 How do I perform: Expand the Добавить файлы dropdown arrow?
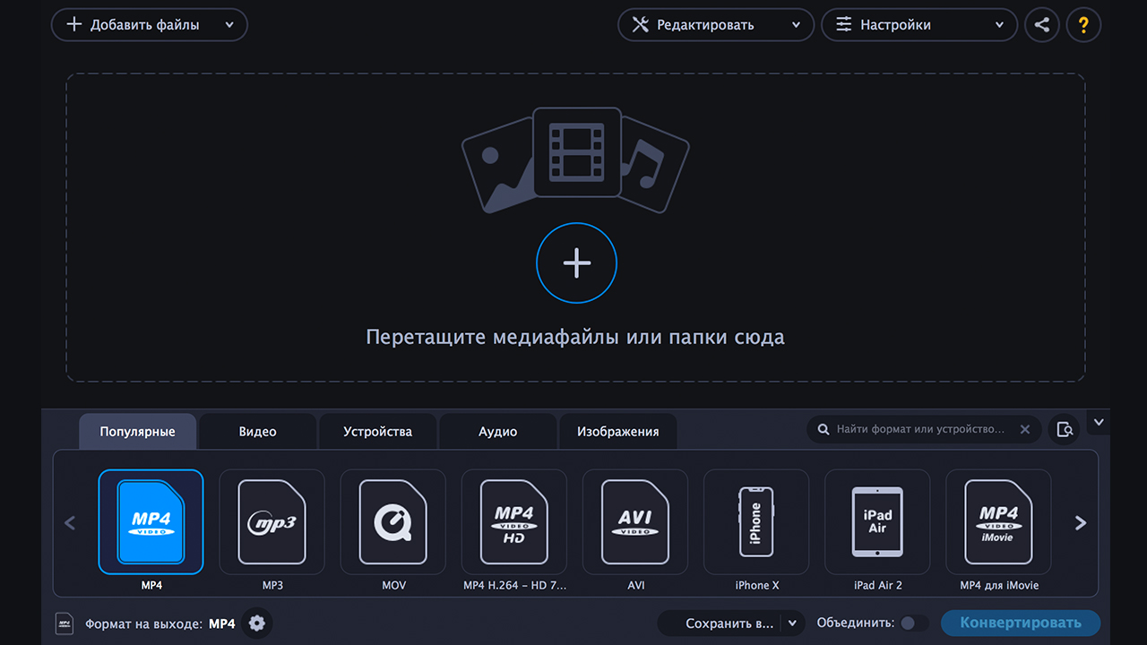click(229, 25)
